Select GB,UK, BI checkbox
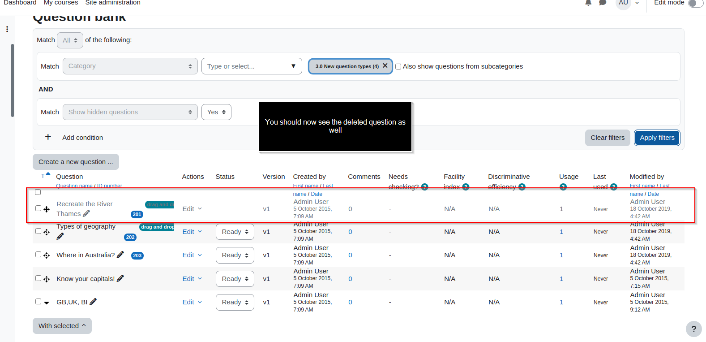This screenshot has width=706, height=342. pos(38,302)
